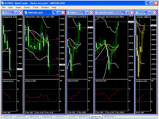Screen dimensions: 159x119
Task: Minimize the USDJPY,M30 chart window
Action: coord(123,12)
